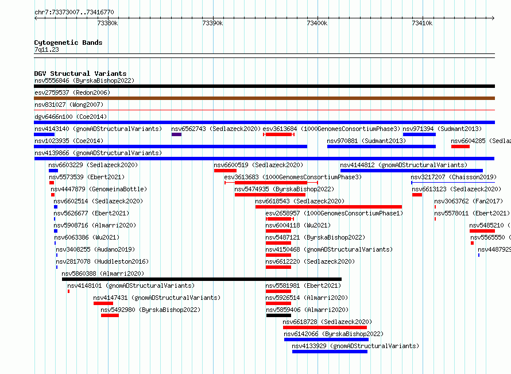Image resolution: width=511 pixels, height=374 pixels.
Task: Open nsv6004118 (Wu2021) label
Action: (298, 225)
